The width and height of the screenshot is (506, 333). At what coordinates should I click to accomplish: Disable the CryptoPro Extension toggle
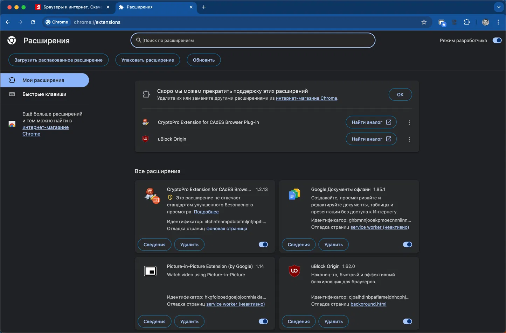tap(263, 245)
